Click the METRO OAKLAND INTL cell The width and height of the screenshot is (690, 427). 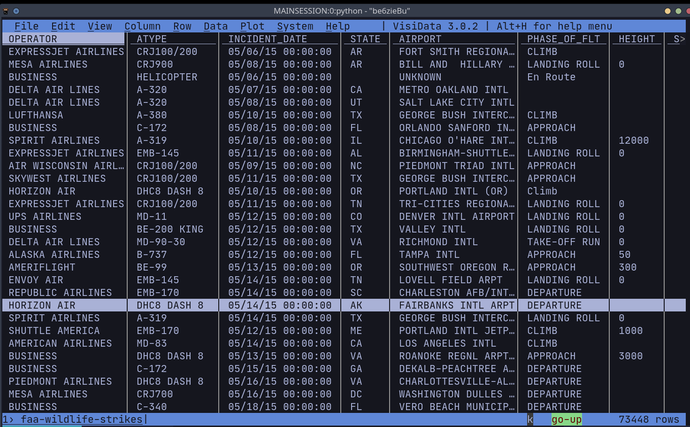pyautogui.click(x=454, y=89)
